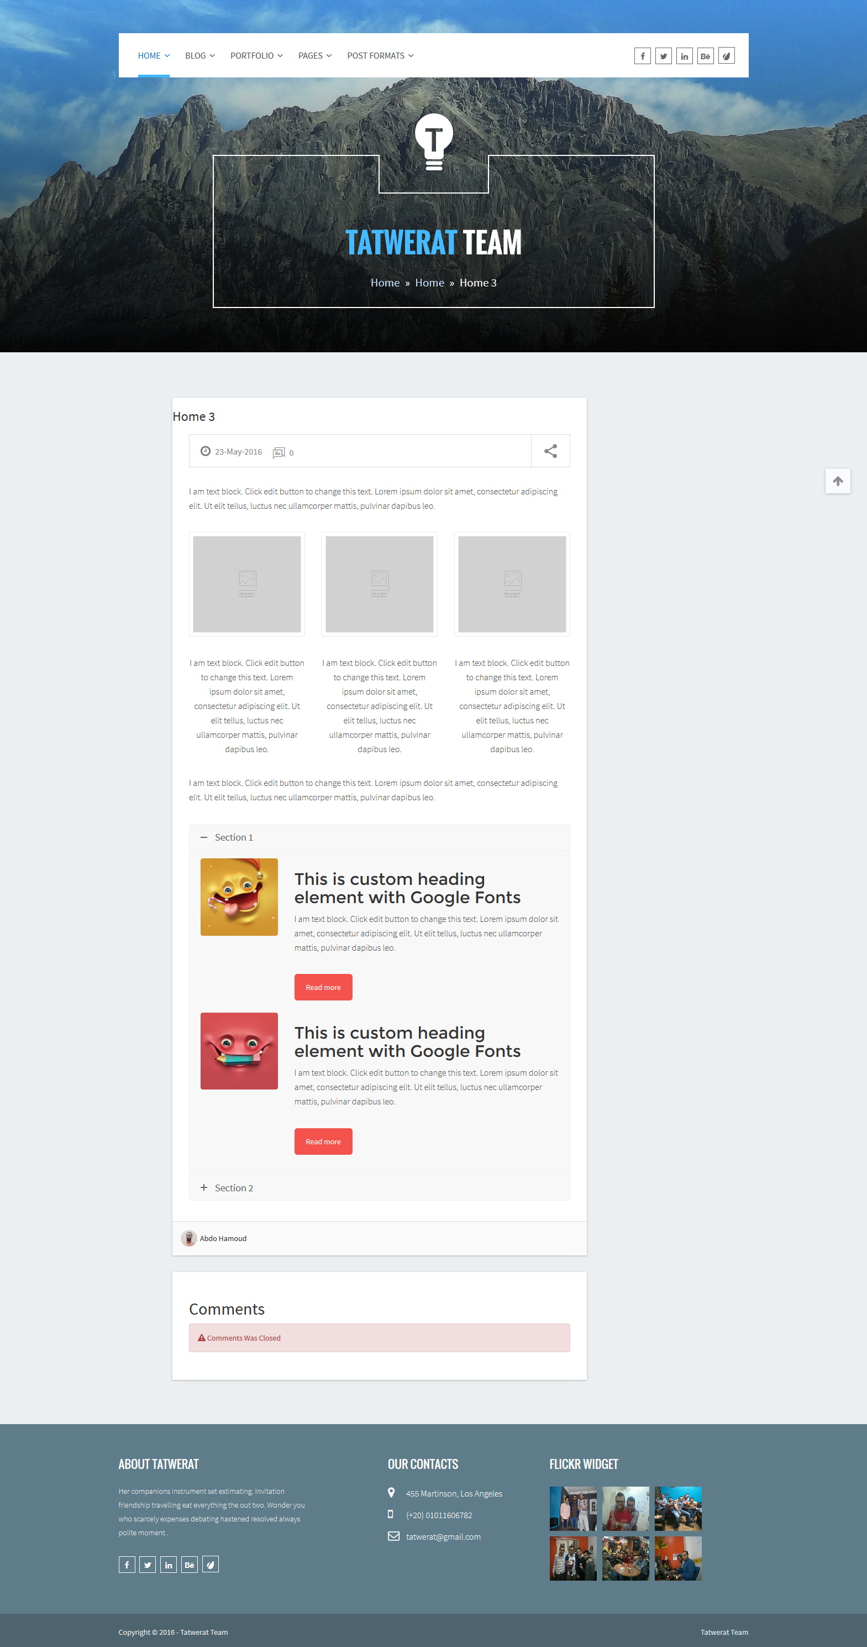Click the map pin icon beside address

point(391,1493)
